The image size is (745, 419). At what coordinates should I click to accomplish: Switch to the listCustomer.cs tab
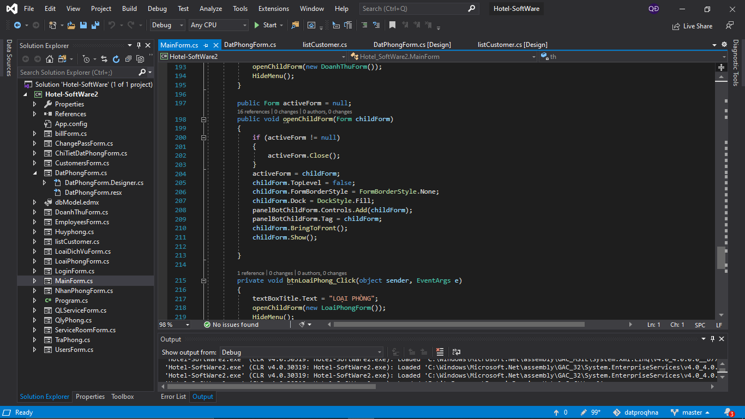[x=325, y=45]
